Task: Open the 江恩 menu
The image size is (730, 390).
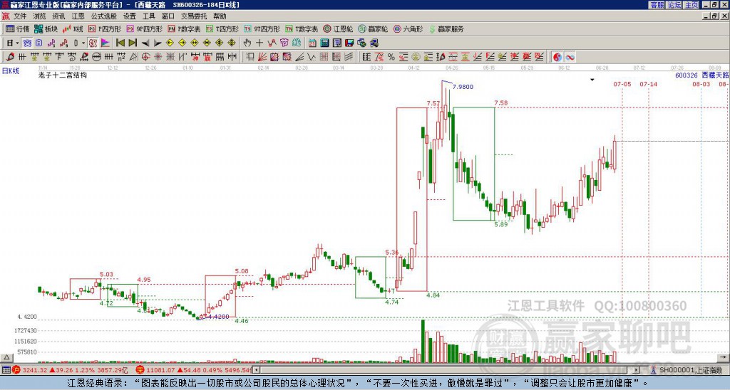Action: [78, 16]
